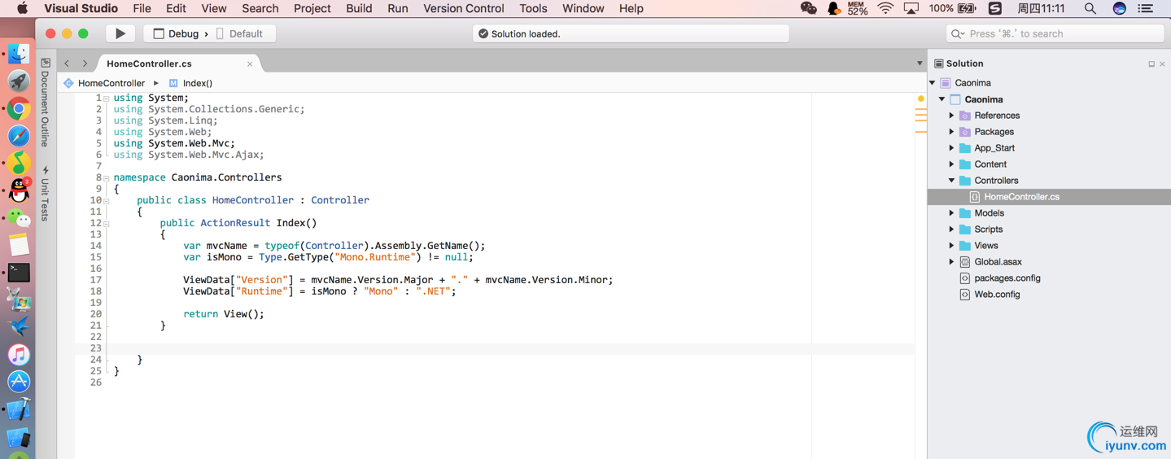Open Wi-Fi status menu
The width and height of the screenshot is (1171, 459).
[885, 8]
